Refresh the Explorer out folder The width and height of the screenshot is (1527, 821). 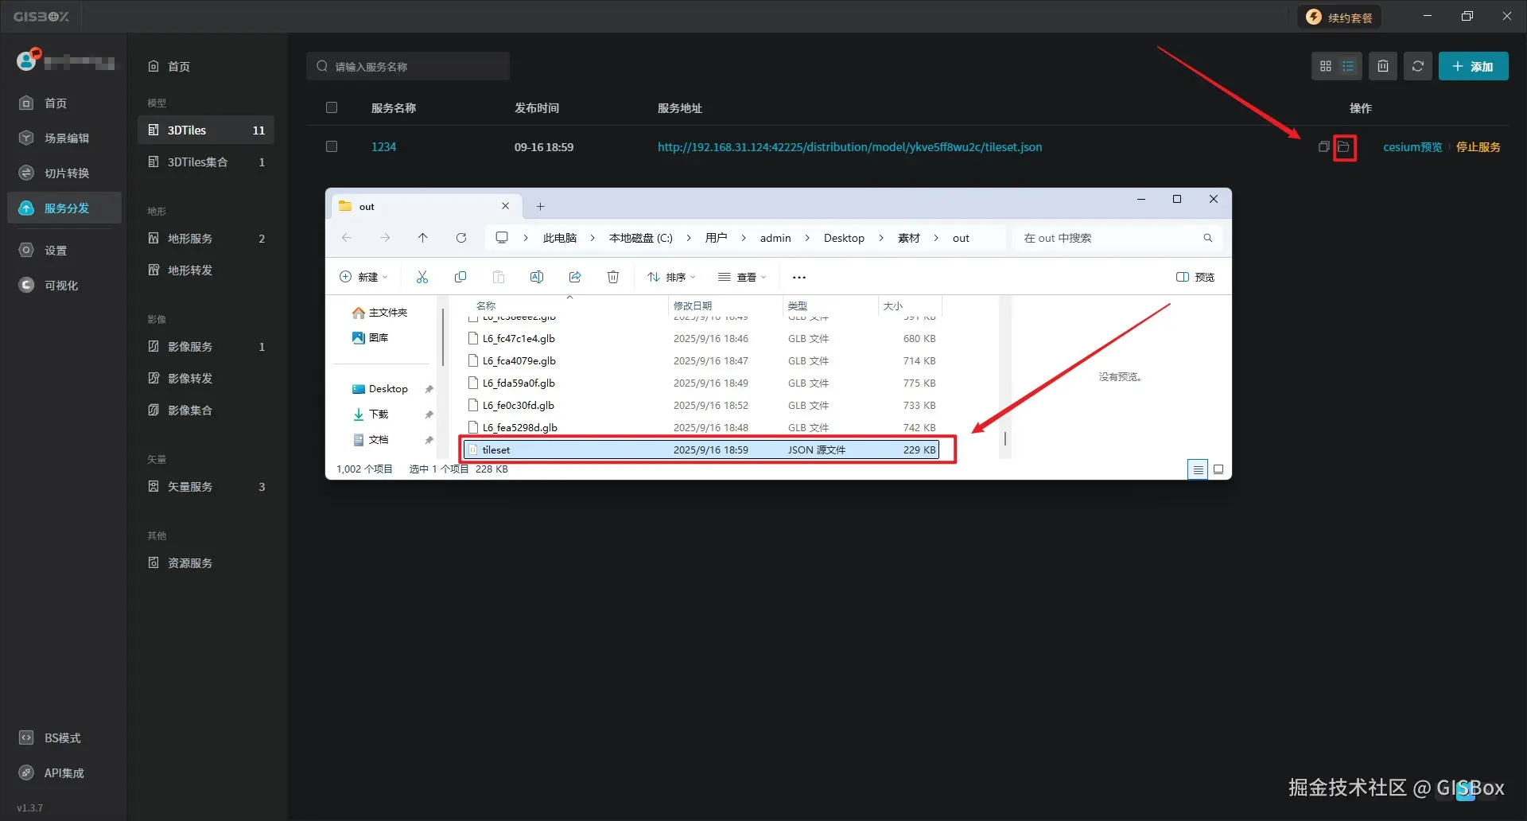click(x=461, y=238)
